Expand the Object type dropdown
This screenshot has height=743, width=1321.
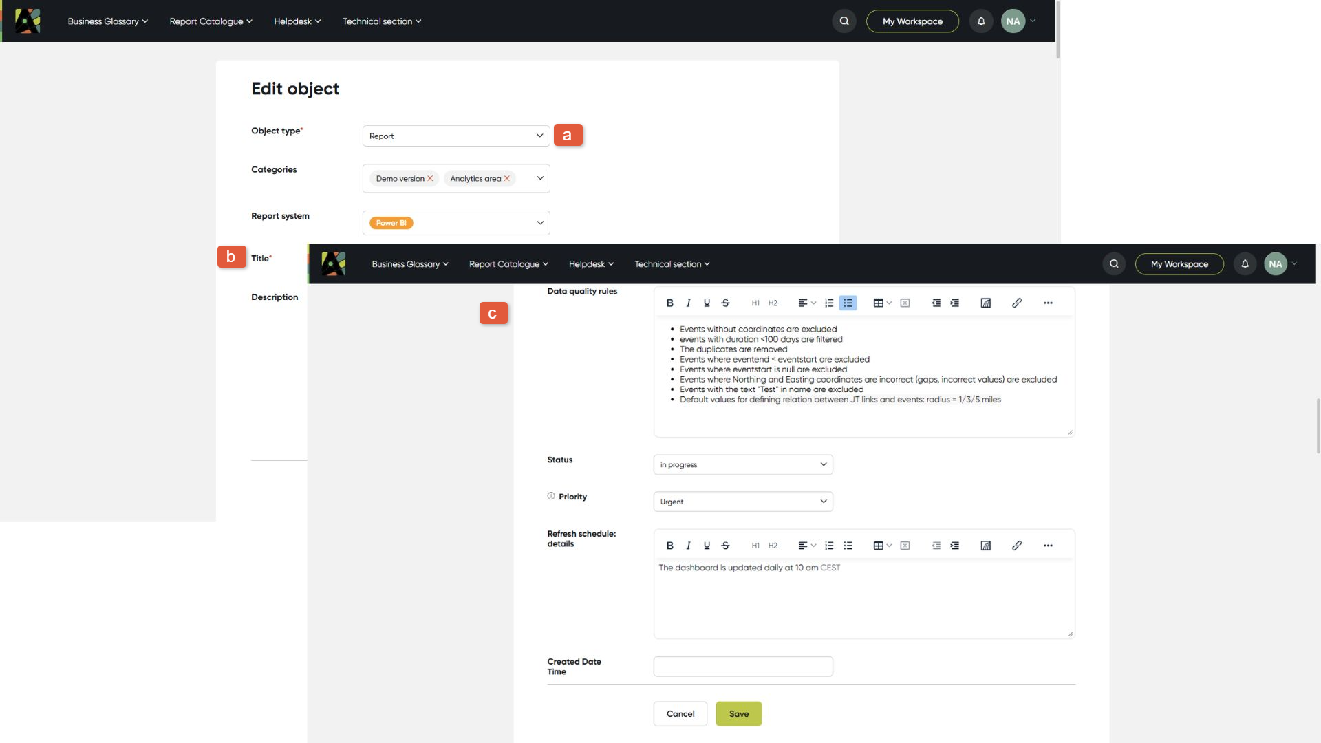tap(456, 136)
